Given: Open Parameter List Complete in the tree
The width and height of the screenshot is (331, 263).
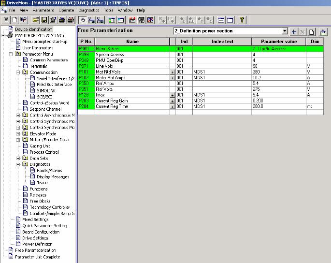Looking at the screenshot, I should click(37, 257).
